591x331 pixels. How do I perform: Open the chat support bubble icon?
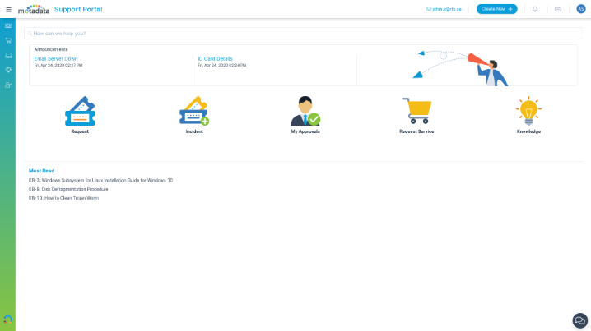(x=580, y=321)
